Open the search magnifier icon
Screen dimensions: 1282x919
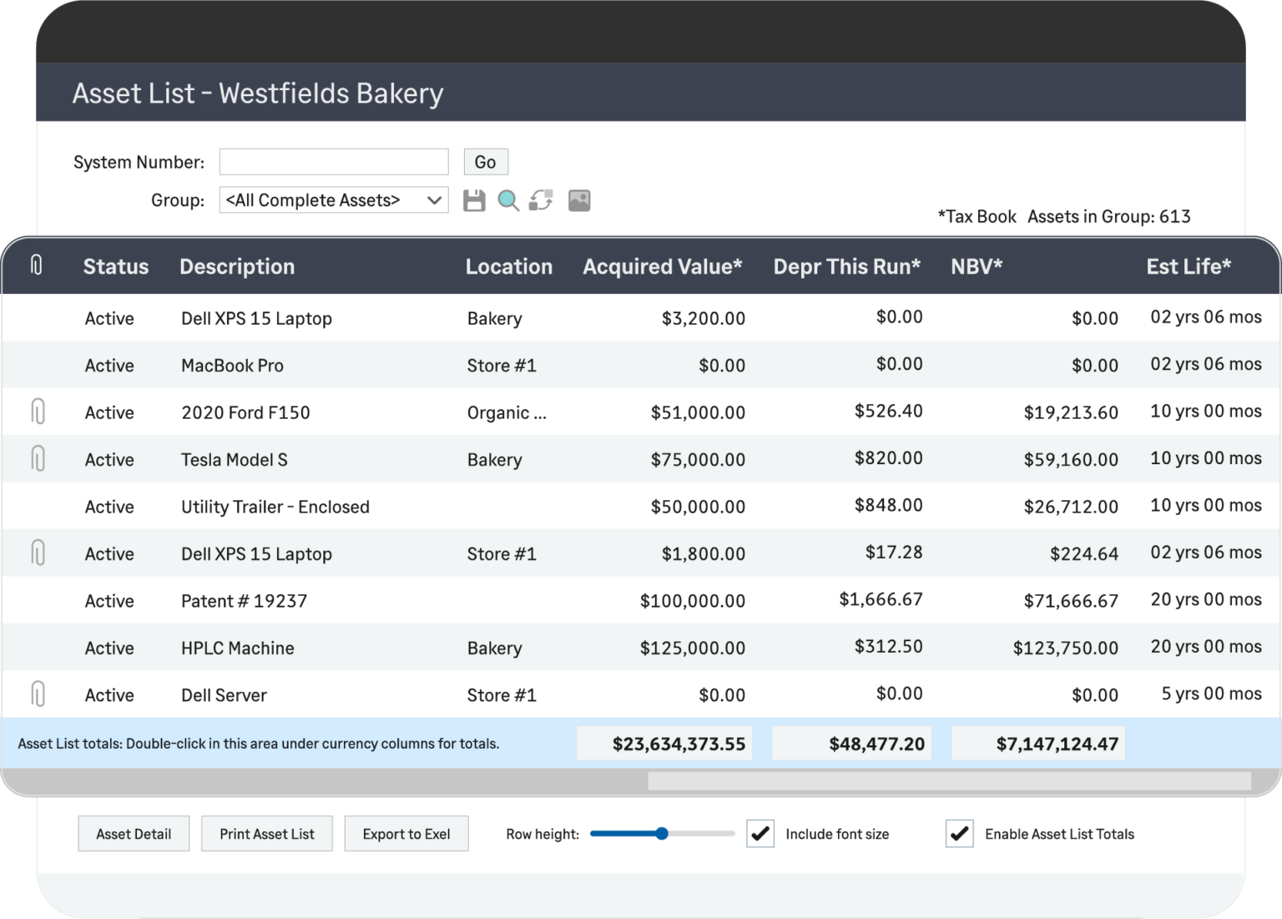(x=509, y=199)
